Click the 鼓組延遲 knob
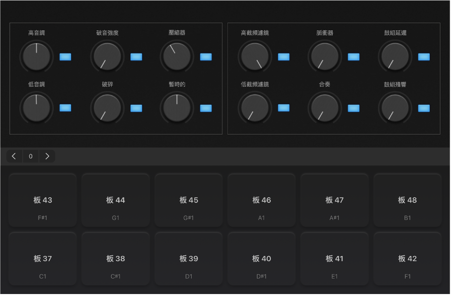451x295 pixels. coord(395,56)
